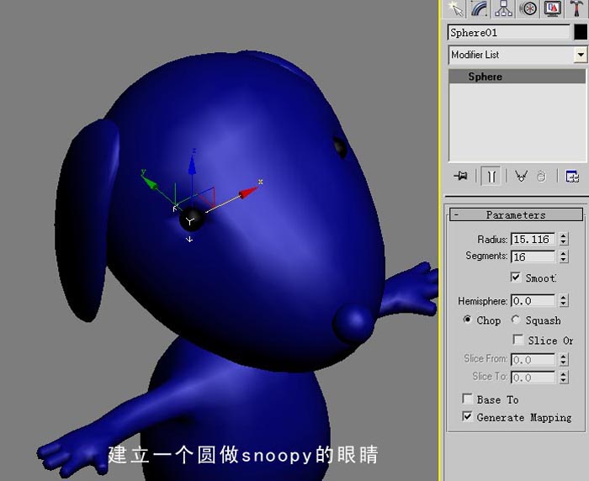The height and width of the screenshot is (481, 589).
Task: Open Configure Modifier Sets icon
Action: tap(572, 176)
